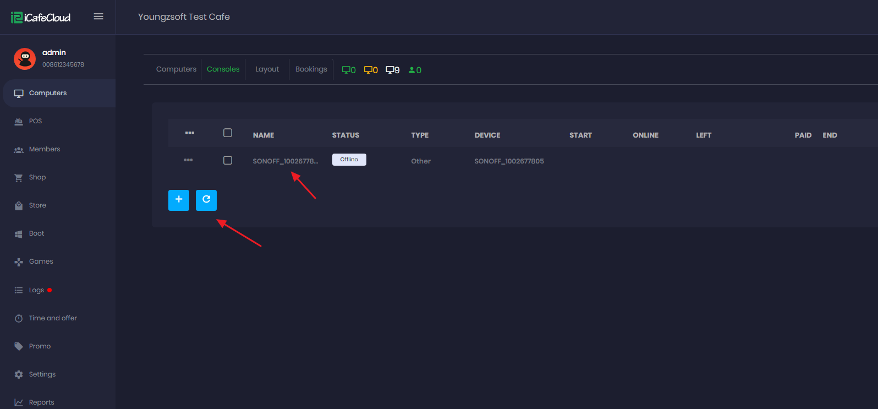Open the SONOFF row three-dots menu
Image resolution: width=878 pixels, height=409 pixels.
click(188, 160)
